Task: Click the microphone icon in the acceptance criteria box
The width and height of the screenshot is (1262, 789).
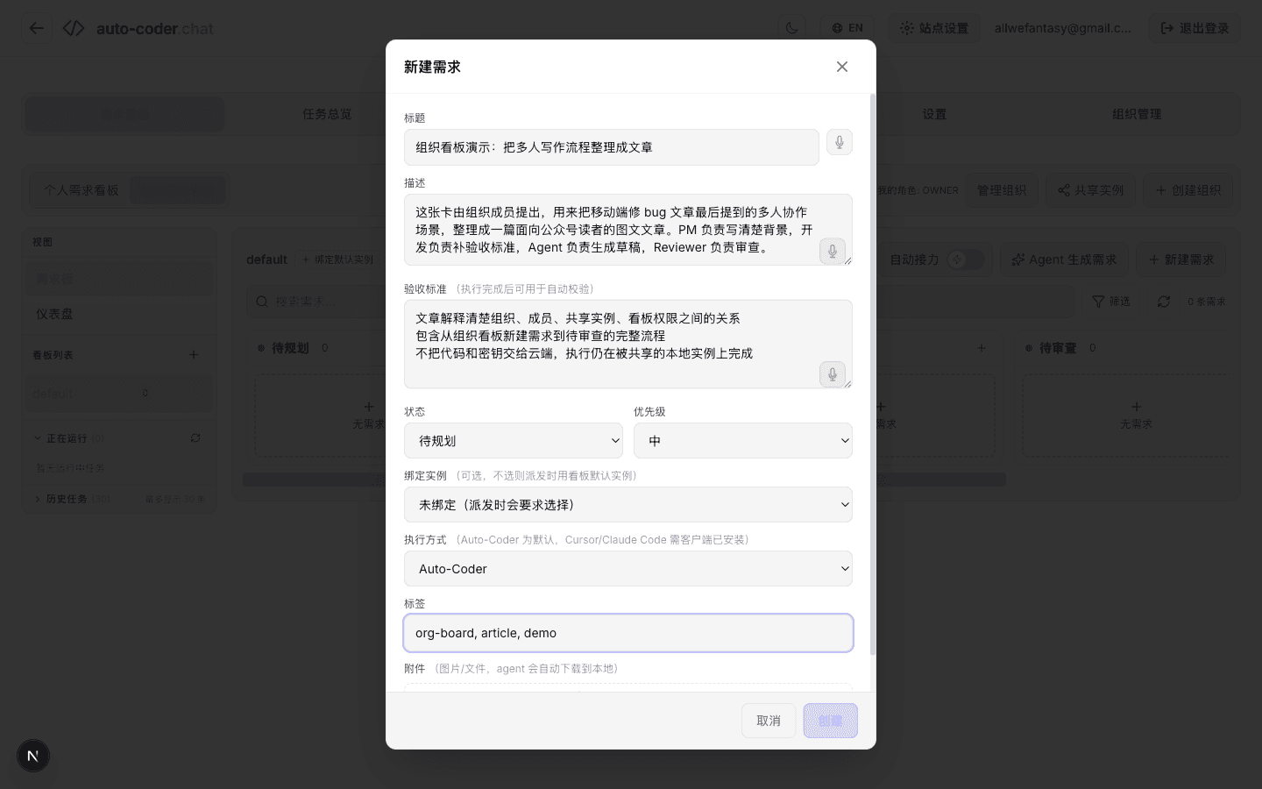Action: [832, 374]
